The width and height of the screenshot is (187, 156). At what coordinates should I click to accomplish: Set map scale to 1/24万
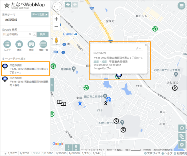[x=97, y=153]
